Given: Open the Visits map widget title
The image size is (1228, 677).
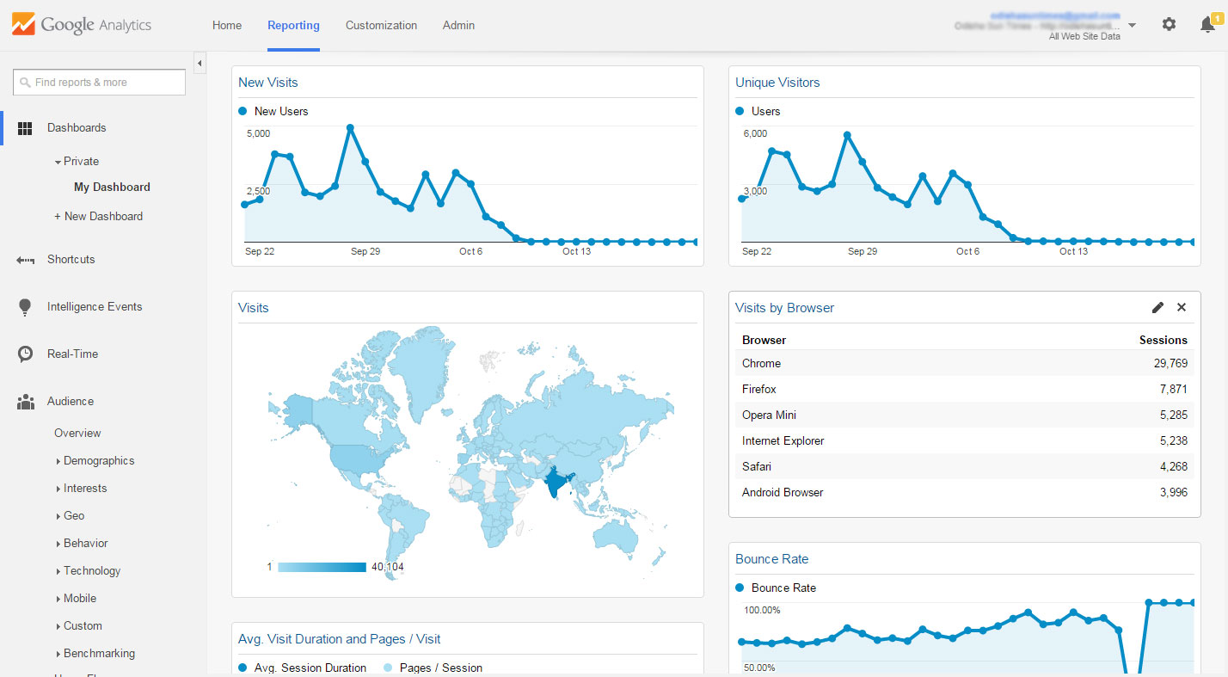Looking at the screenshot, I should 254,308.
